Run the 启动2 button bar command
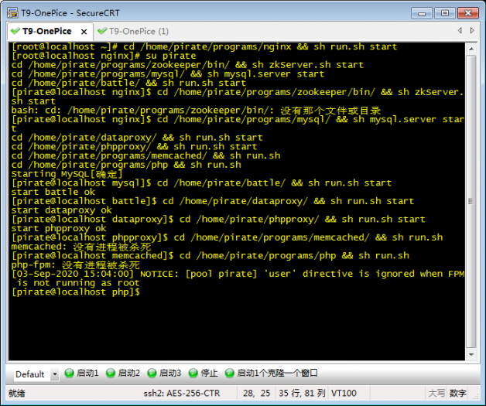The height and width of the screenshot is (406, 486). tap(123, 374)
